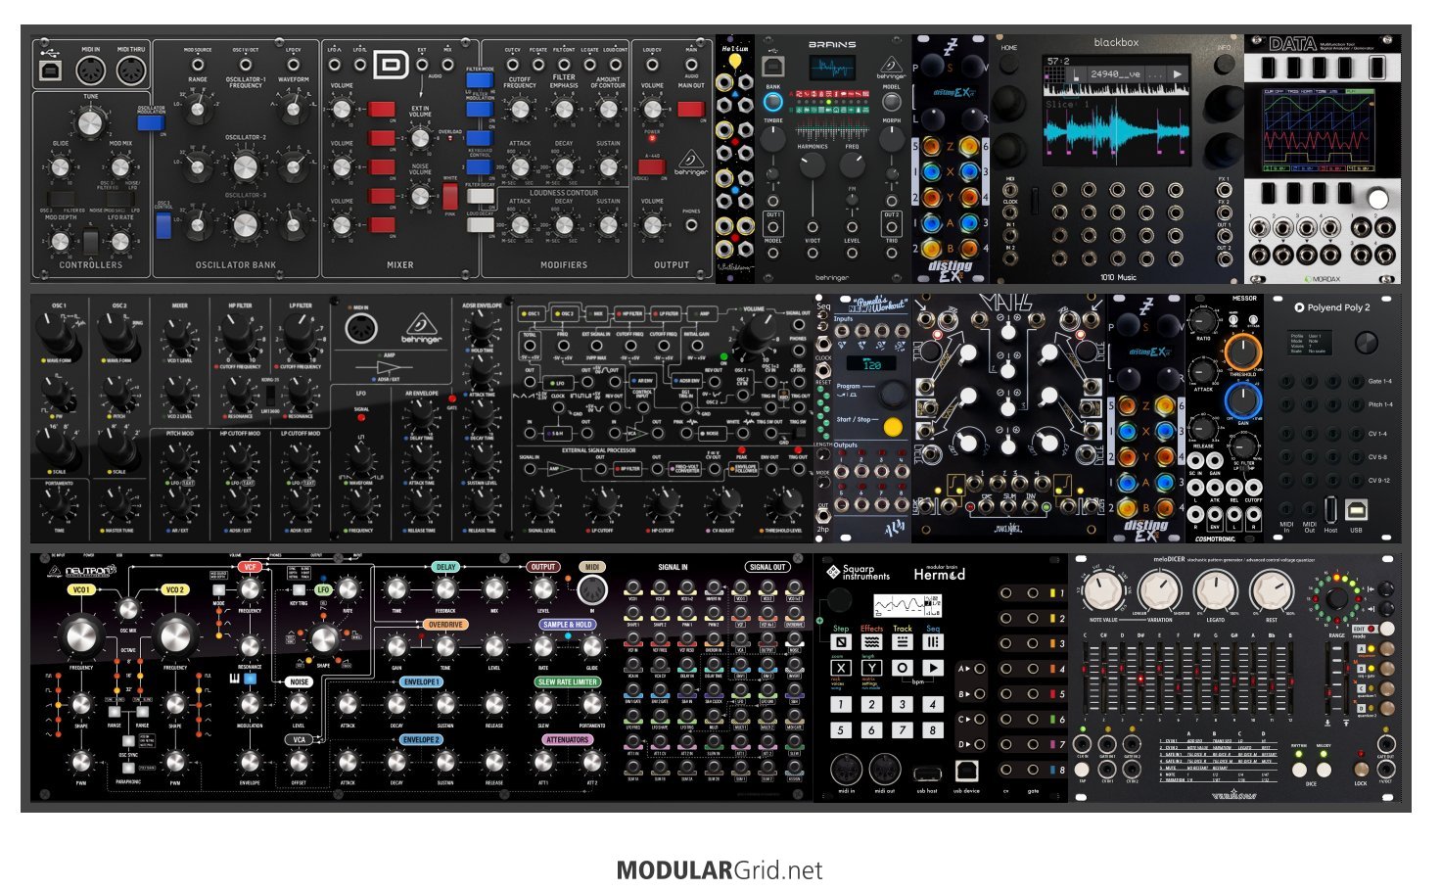Click the Cutoff Frequency knob on Model D
Viewport: 1441px width, 891px height.
point(520,111)
